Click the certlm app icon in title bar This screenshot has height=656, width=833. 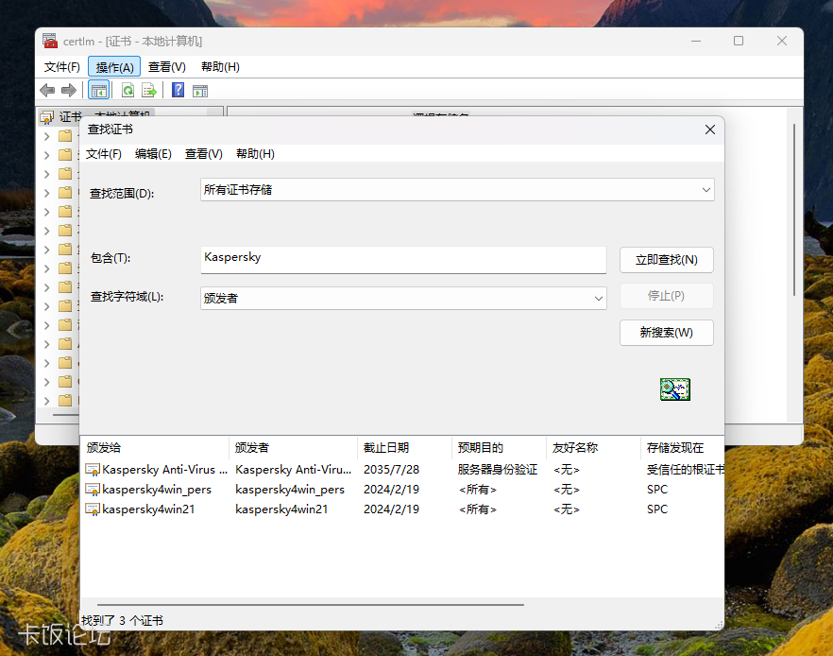50,41
